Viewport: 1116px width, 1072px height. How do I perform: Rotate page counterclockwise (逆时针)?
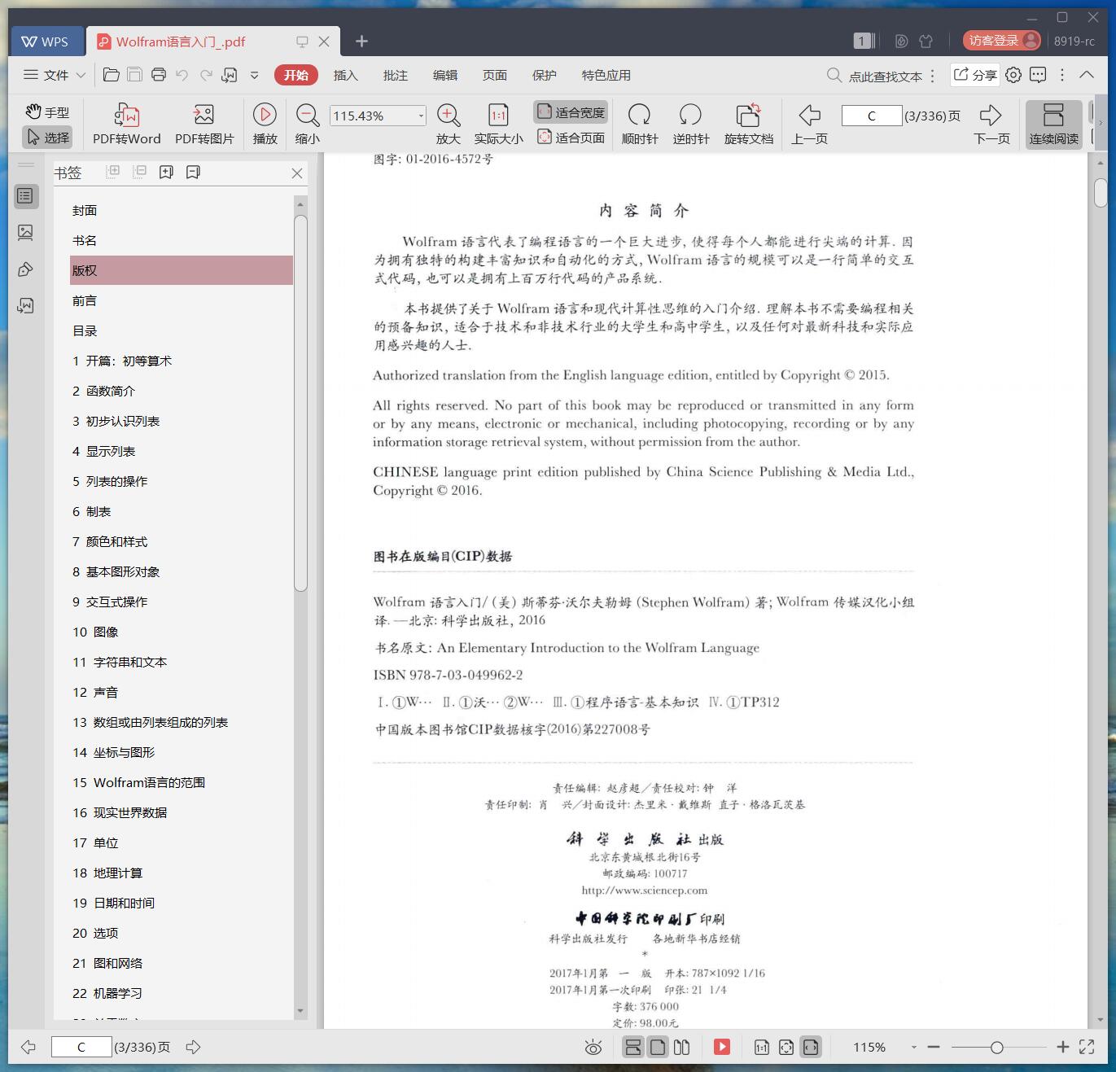690,125
